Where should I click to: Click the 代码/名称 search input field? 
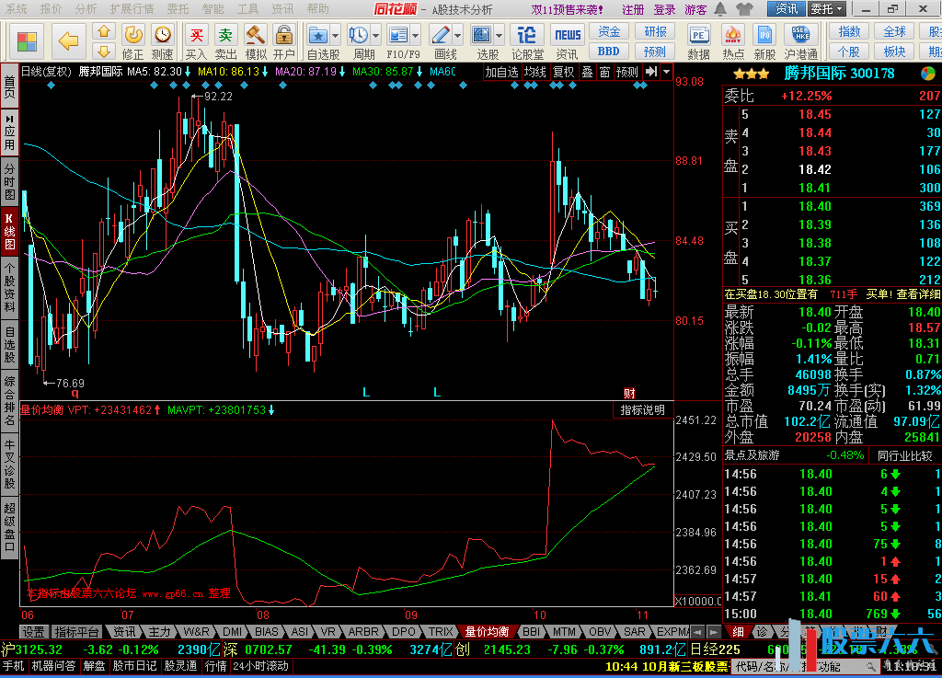[806, 666]
